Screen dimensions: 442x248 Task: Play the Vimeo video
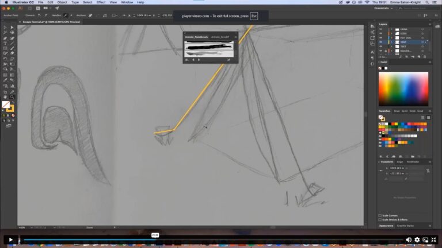pos(10,240)
